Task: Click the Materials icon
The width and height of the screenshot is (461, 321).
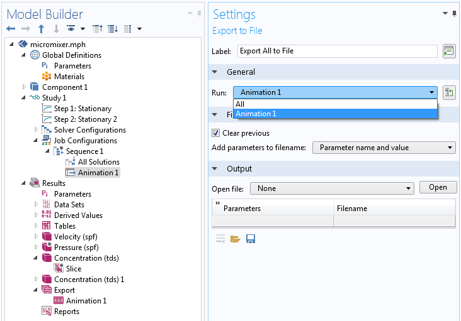Action: (x=47, y=76)
